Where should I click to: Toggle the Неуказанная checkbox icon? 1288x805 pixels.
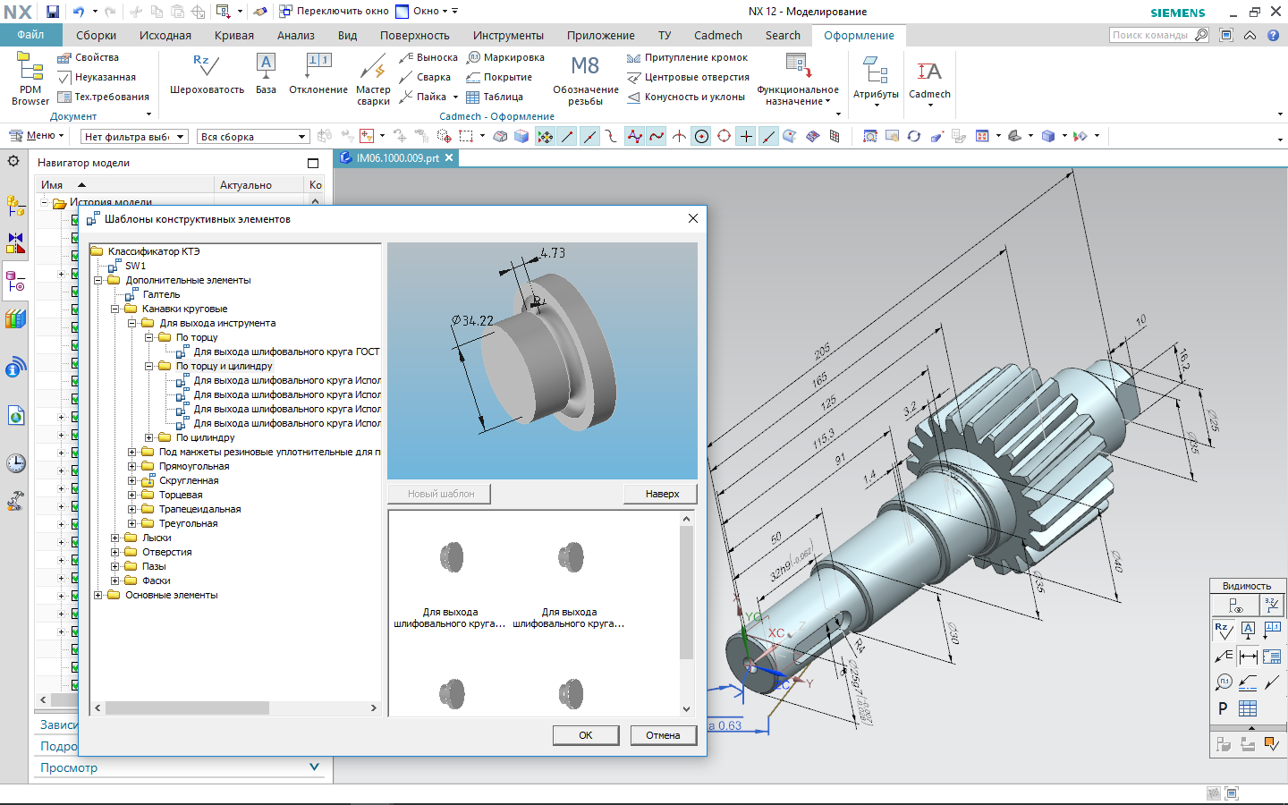(x=64, y=78)
